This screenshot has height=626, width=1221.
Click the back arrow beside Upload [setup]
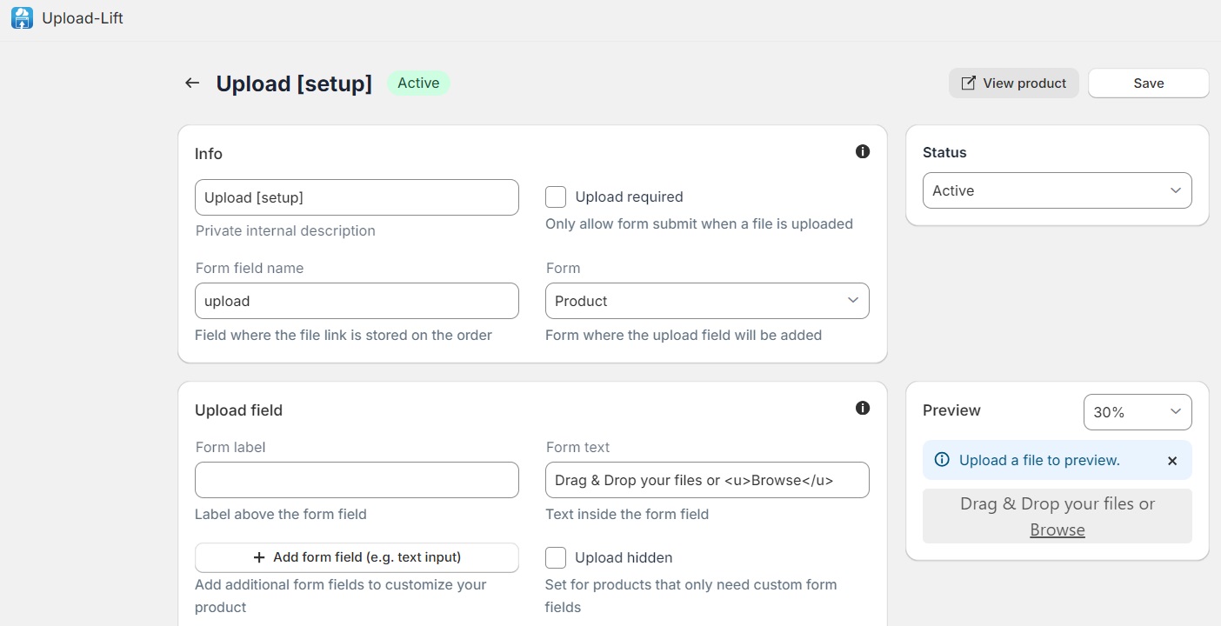click(191, 83)
